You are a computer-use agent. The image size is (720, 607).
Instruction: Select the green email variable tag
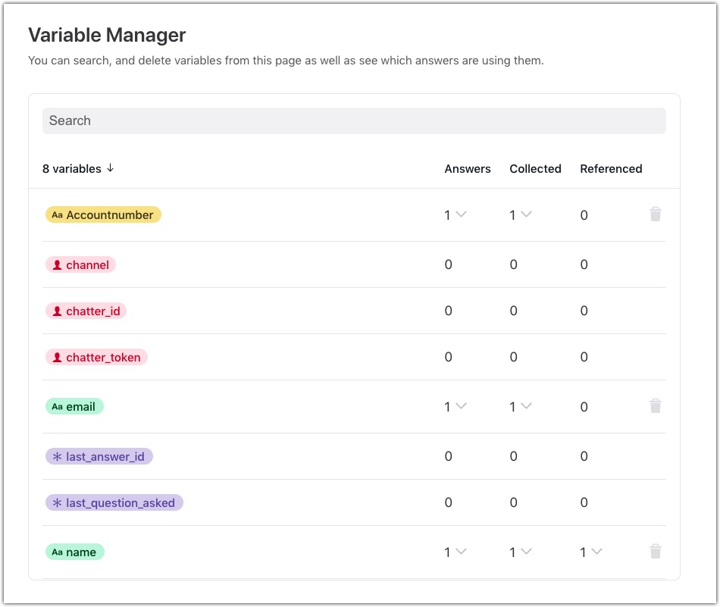coord(74,407)
